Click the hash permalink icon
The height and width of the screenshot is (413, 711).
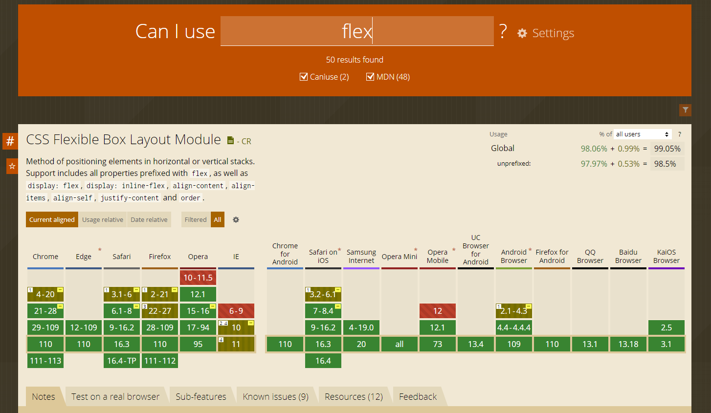[x=10, y=141]
